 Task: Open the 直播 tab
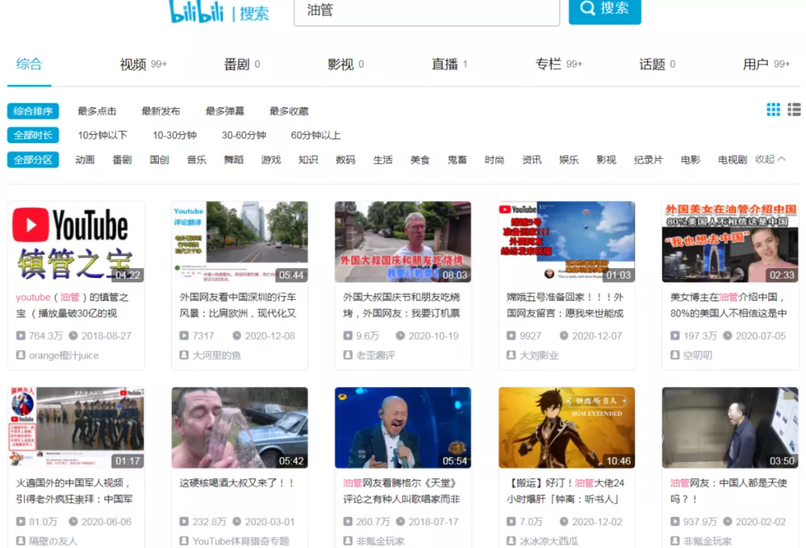click(x=449, y=64)
